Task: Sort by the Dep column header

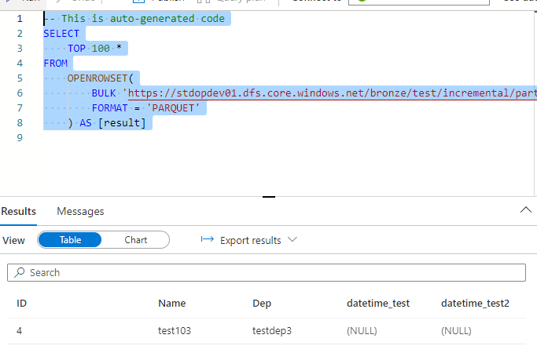Action: tap(262, 304)
